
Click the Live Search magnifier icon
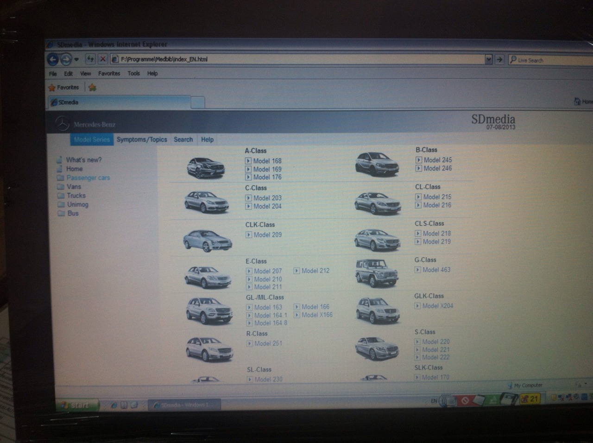tap(513, 60)
